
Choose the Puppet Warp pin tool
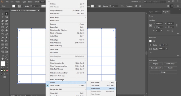click(7, 38)
